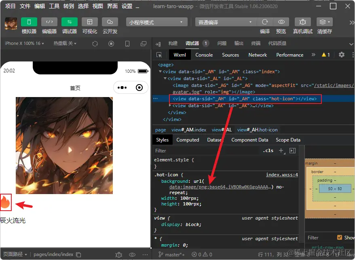The image size is (355, 260).
Task: Open the 视图 menu
Action: (x=98, y=6)
